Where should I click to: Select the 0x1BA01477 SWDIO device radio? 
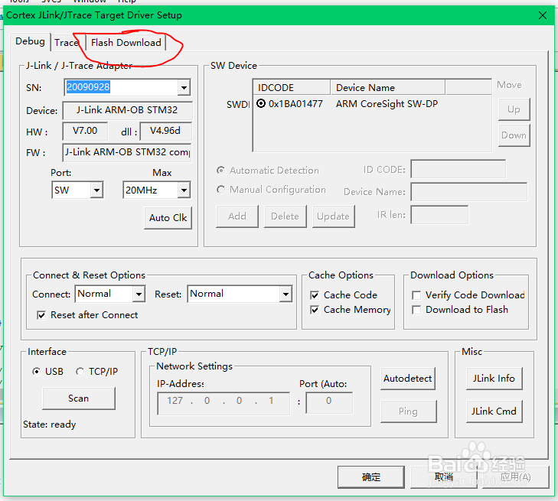tap(261, 103)
